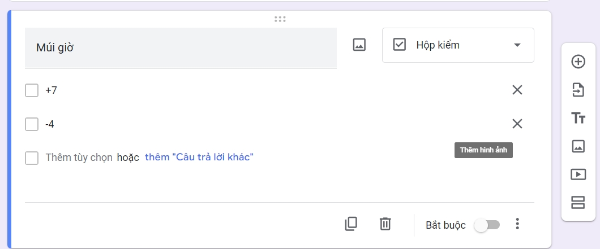Click the import questions icon
This screenshot has height=249, width=600.
pos(578,90)
